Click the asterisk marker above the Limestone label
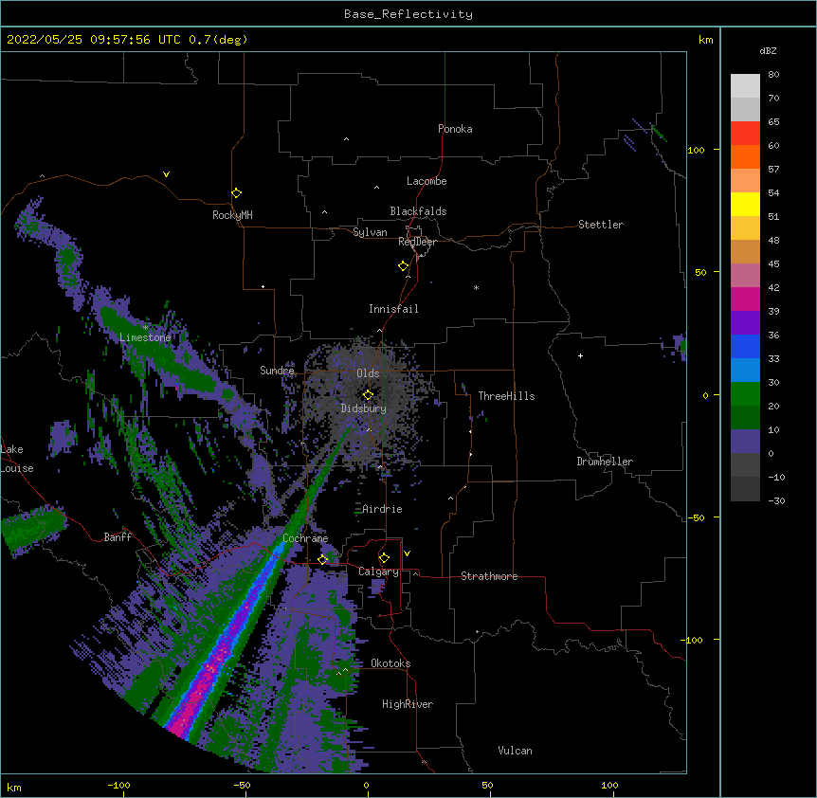 click(145, 328)
